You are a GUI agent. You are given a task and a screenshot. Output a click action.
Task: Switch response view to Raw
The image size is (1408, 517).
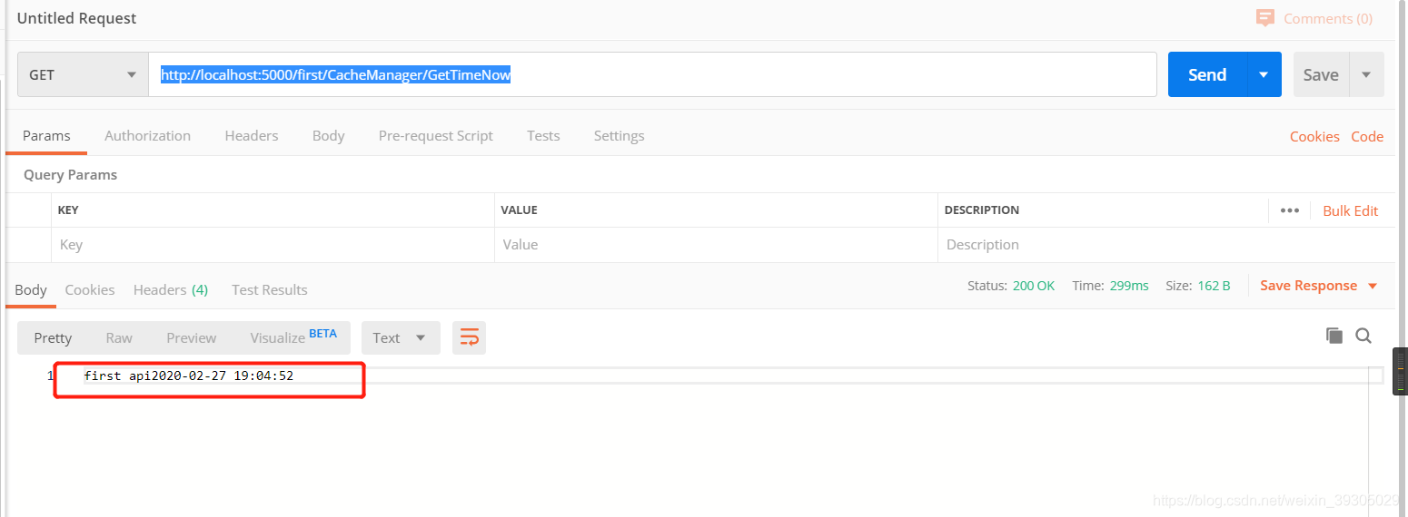click(119, 337)
